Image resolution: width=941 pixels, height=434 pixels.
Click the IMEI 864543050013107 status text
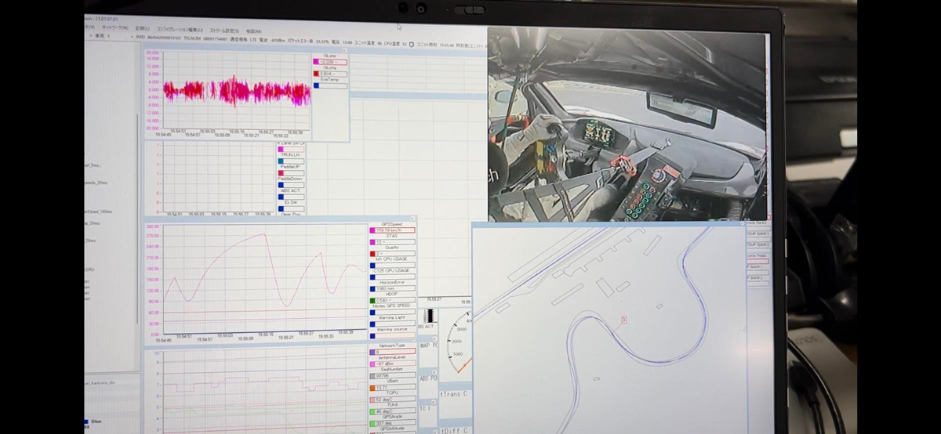click(x=158, y=37)
